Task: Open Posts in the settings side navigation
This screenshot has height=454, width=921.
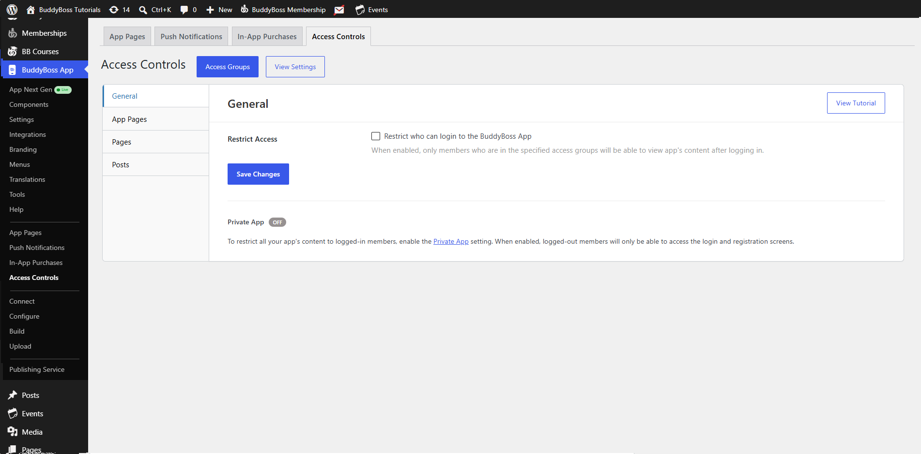Action: (155, 164)
